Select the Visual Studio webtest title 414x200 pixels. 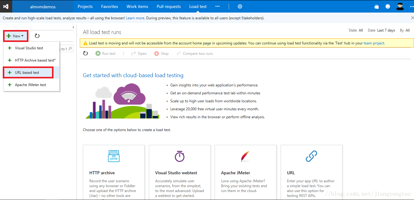tap(176, 173)
